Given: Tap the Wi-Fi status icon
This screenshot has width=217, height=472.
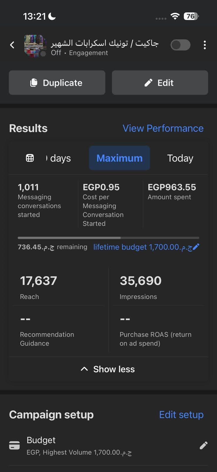Looking at the screenshot, I should coord(175,16).
